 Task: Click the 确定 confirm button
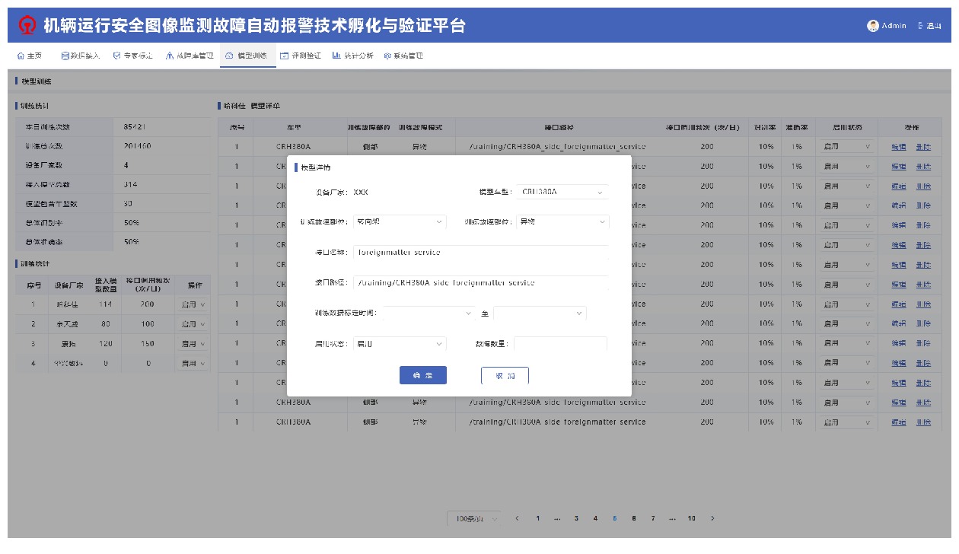(x=422, y=375)
